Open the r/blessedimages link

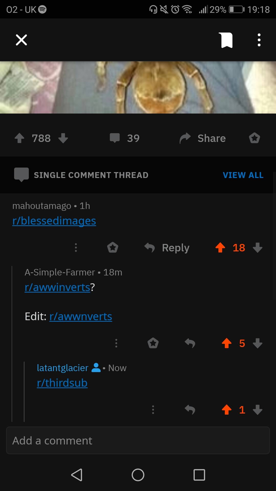coord(54,221)
